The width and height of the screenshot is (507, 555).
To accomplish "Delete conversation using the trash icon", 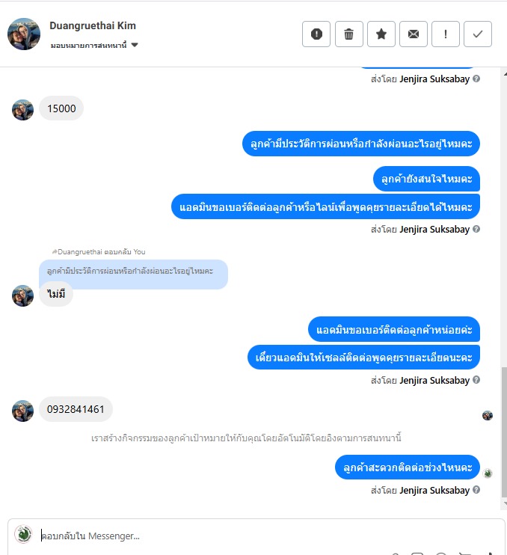I will pos(349,34).
